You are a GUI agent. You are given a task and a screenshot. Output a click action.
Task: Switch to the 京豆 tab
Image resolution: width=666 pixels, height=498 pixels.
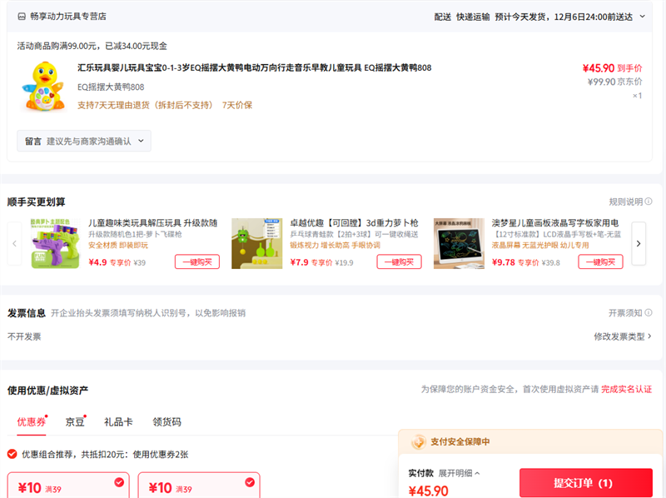[x=75, y=422]
